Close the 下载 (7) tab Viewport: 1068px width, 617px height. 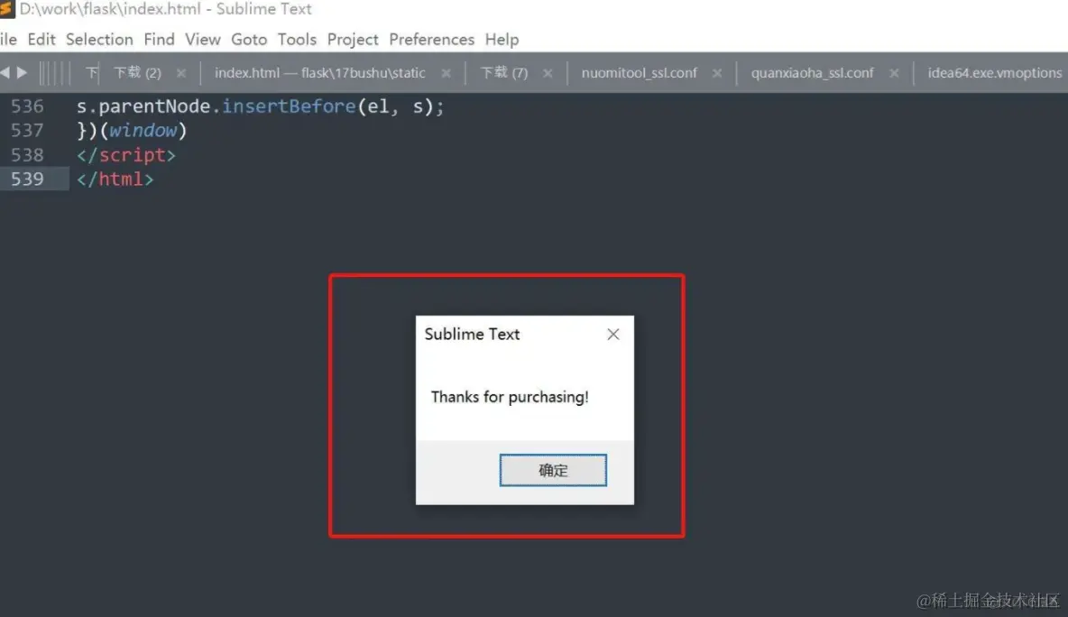[548, 73]
